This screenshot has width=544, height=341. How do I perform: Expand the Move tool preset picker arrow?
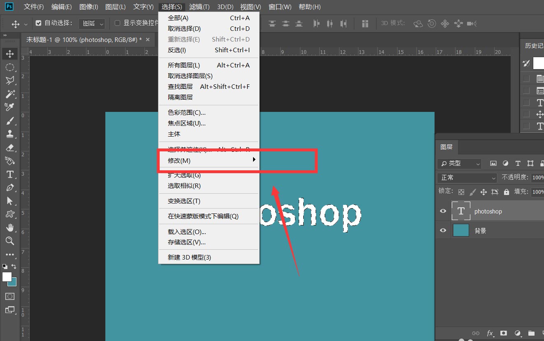[26, 24]
